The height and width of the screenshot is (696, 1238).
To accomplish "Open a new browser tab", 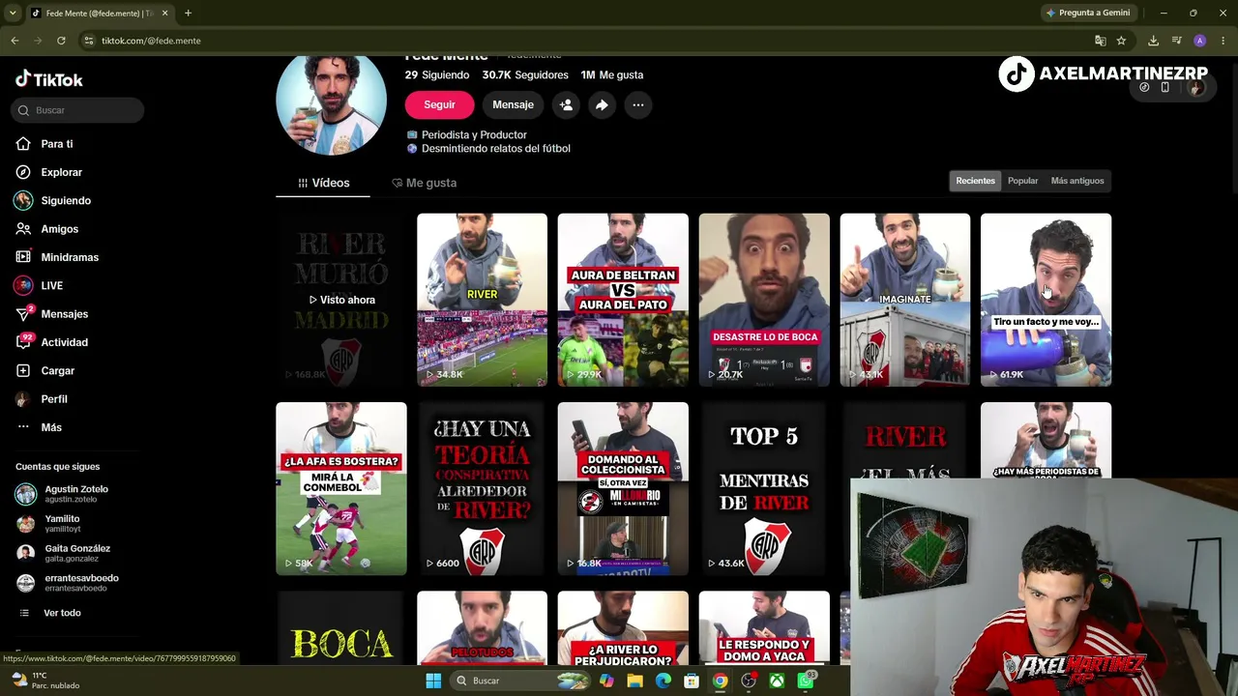I will coord(188,13).
